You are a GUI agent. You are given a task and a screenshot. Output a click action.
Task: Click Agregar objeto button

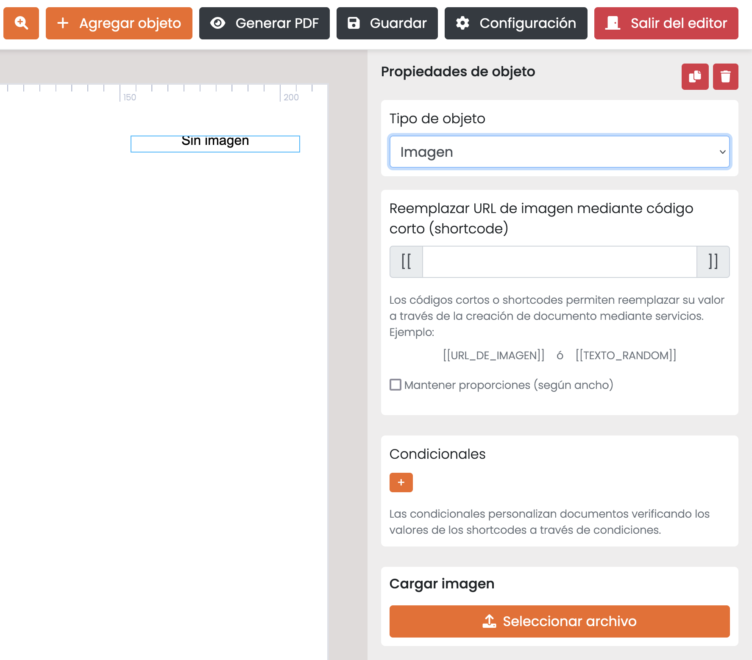(119, 23)
